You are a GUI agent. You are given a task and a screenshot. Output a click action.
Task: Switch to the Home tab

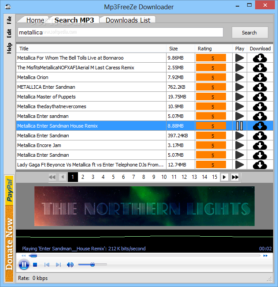[x=35, y=20]
